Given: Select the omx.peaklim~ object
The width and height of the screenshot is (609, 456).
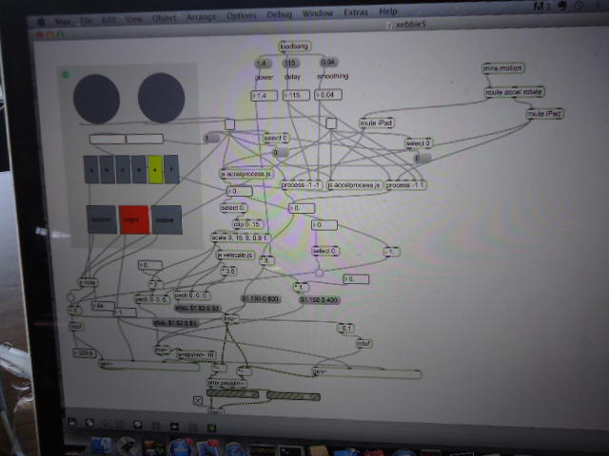Looking at the screenshot, I should click(226, 383).
